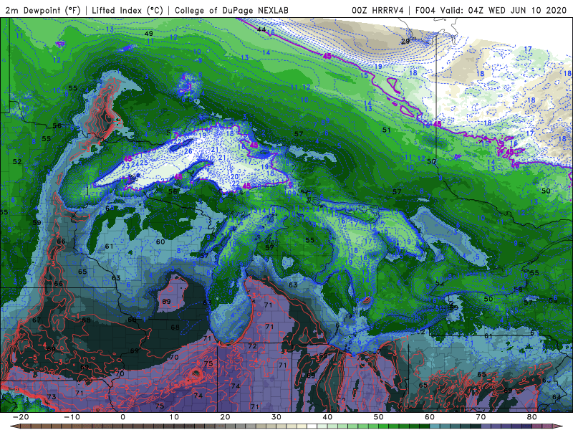
Task: Click the 70 label on the color scale
Action: tap(481, 417)
